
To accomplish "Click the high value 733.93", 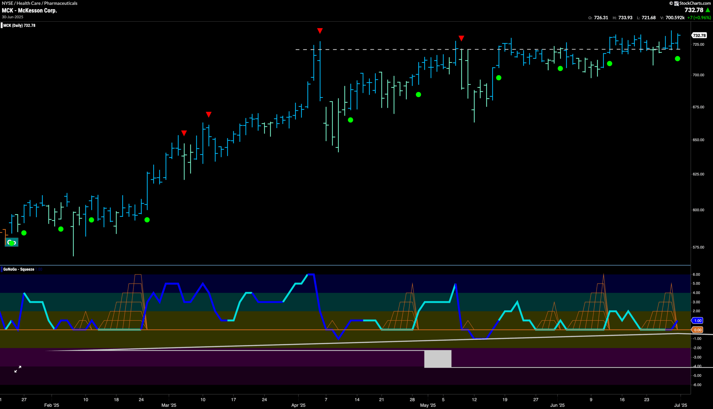I will pos(625,18).
